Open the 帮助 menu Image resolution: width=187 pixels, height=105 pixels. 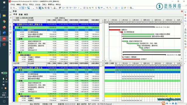[x=58, y=4]
